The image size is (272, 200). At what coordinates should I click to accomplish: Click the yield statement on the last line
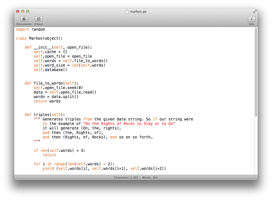click(x=104, y=169)
